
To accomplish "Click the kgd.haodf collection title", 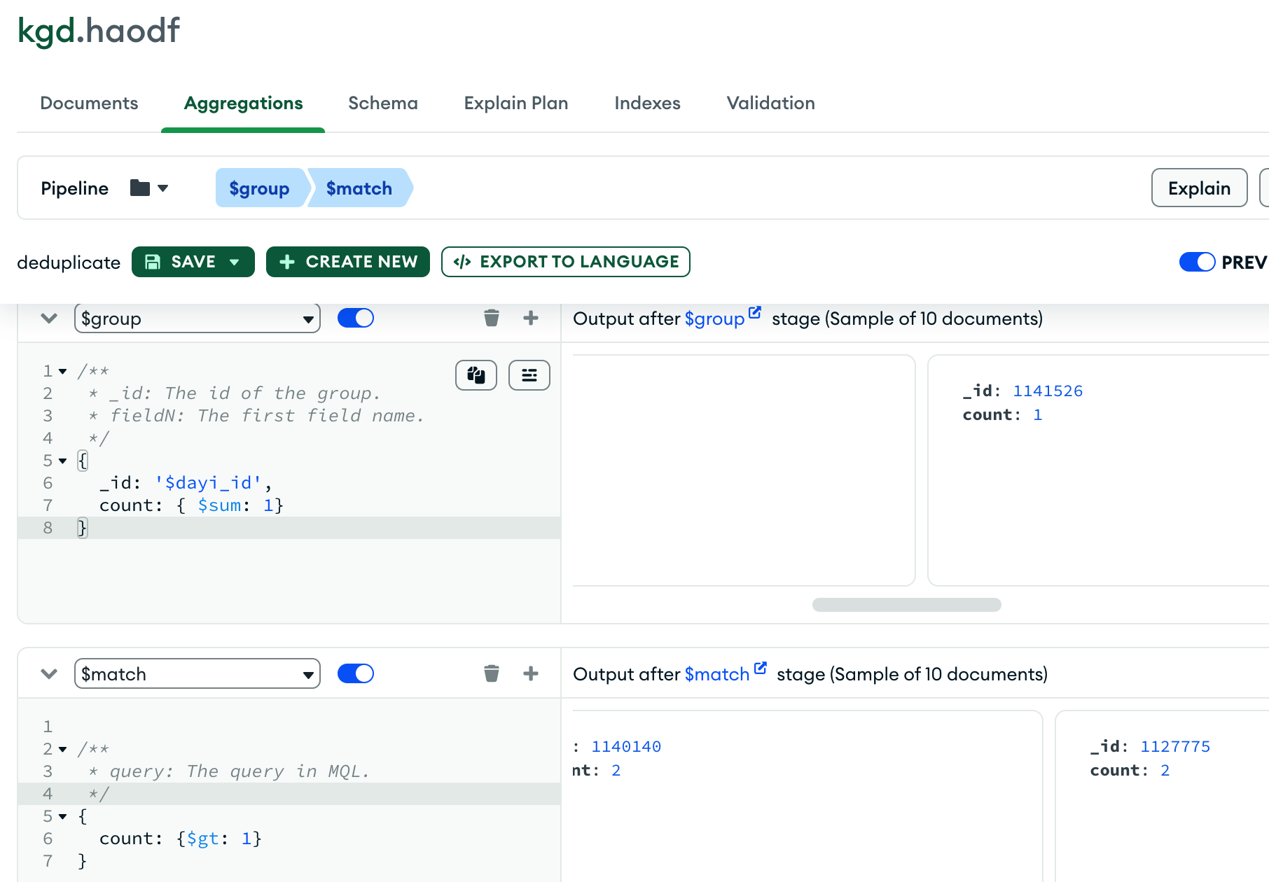I will 99,31.
